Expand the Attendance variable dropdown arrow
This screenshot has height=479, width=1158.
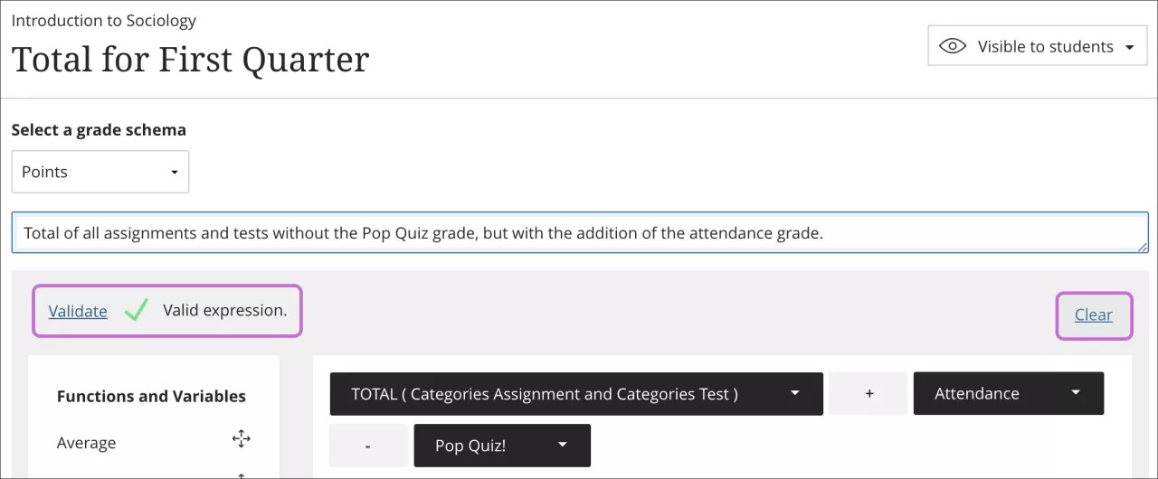pyautogui.click(x=1076, y=393)
